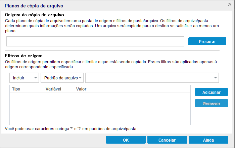Click the Tipo column header

[x=16, y=89]
